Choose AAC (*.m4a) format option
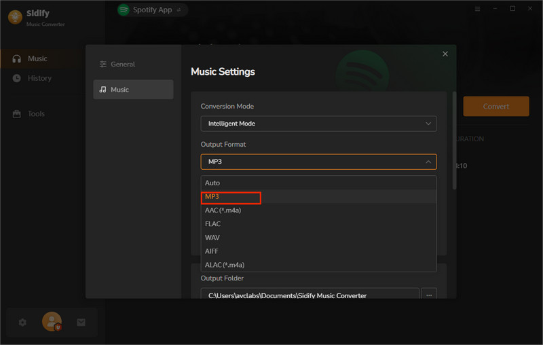The image size is (543, 345). point(318,211)
